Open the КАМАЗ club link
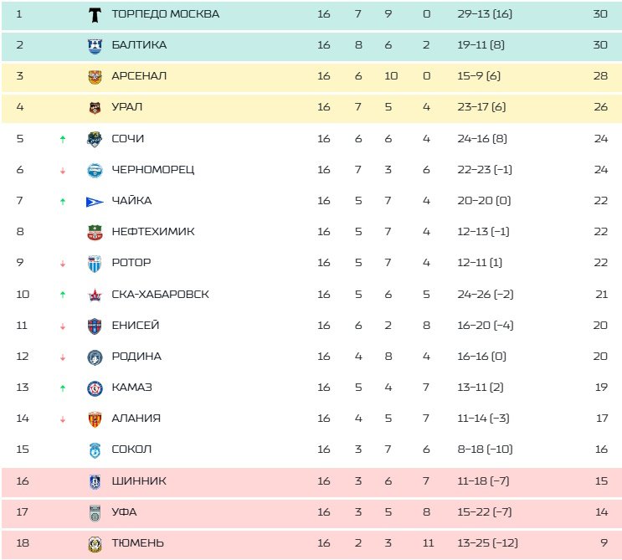622x560 pixels. point(131,388)
